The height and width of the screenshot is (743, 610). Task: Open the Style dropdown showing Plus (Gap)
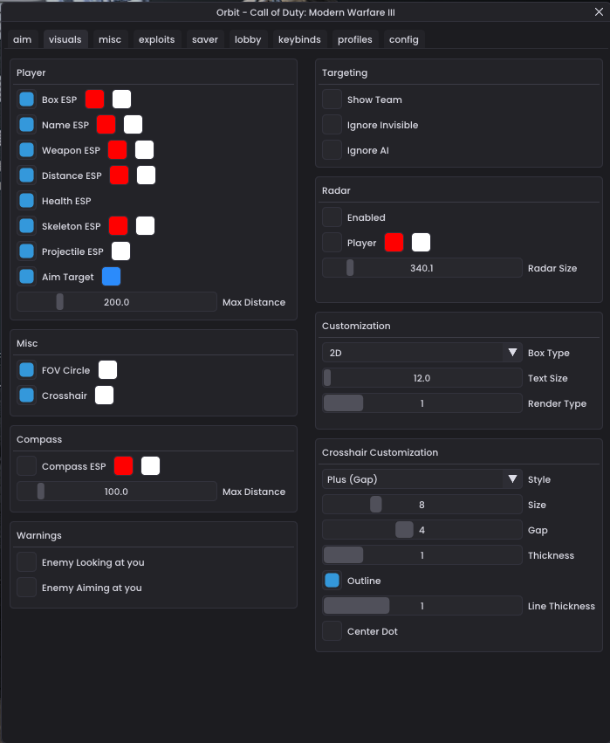point(422,479)
